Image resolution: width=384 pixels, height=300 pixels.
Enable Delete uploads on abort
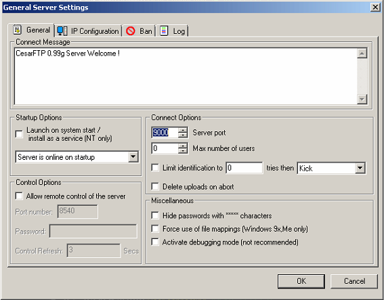155,187
